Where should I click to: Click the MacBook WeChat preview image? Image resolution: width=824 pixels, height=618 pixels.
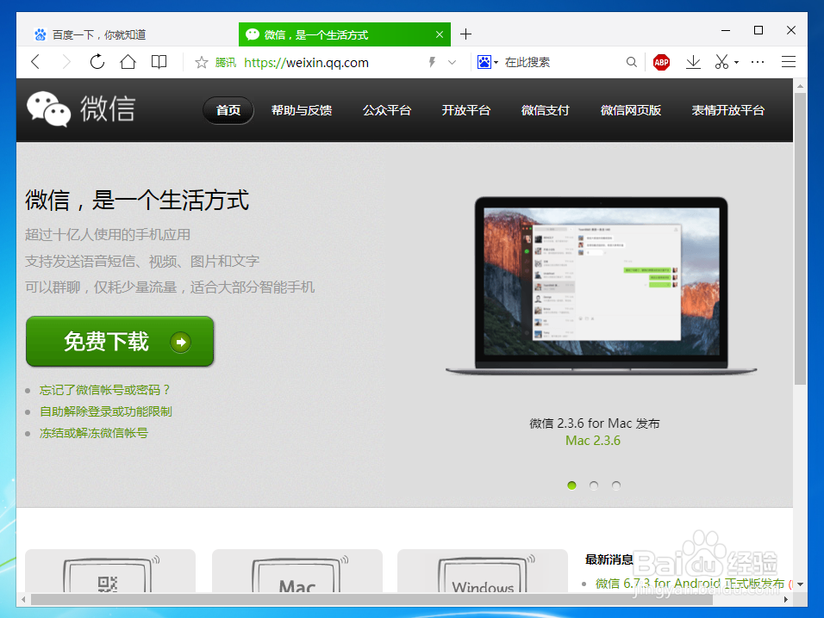point(601,286)
